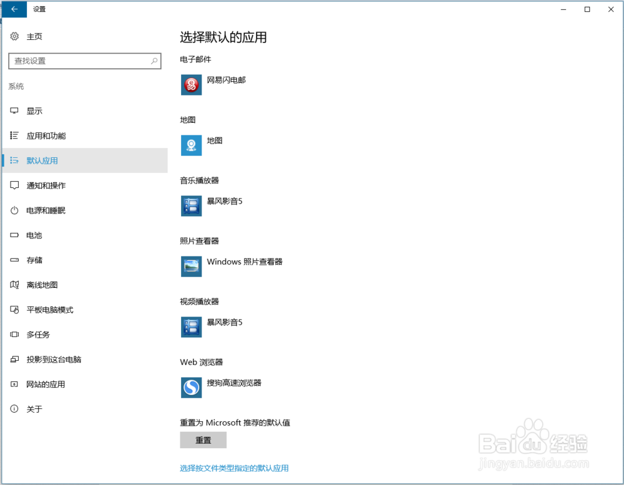Click the 电源和睡眠 power icon
The height and width of the screenshot is (485, 624).
(x=14, y=210)
